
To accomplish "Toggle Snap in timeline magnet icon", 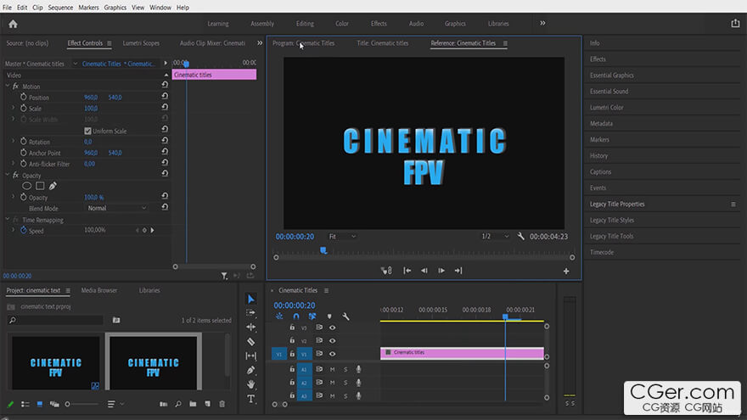I will pos(296,316).
